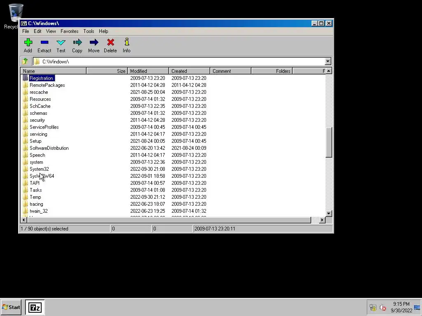Open the File menu
Screen dimensions: 422x316
26,31
